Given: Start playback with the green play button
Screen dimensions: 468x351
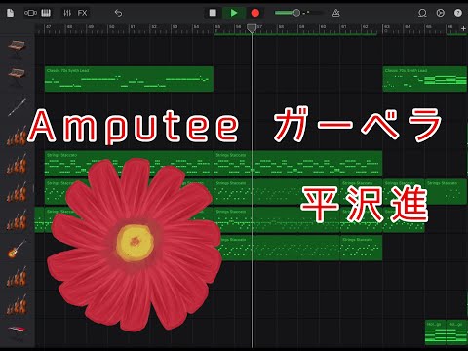Looking at the screenshot, I should tap(234, 13).
